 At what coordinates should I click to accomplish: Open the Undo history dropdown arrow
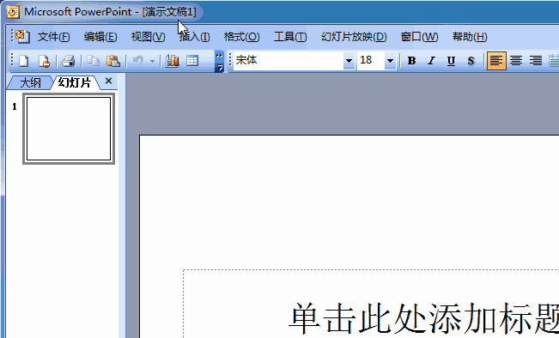click(x=152, y=61)
